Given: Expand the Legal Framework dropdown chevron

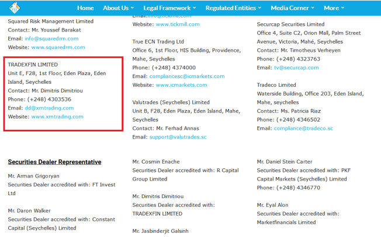Looking at the screenshot, I should (x=194, y=8).
